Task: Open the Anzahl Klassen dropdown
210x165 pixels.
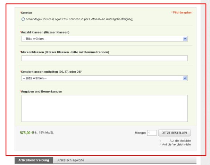Action: (104, 39)
